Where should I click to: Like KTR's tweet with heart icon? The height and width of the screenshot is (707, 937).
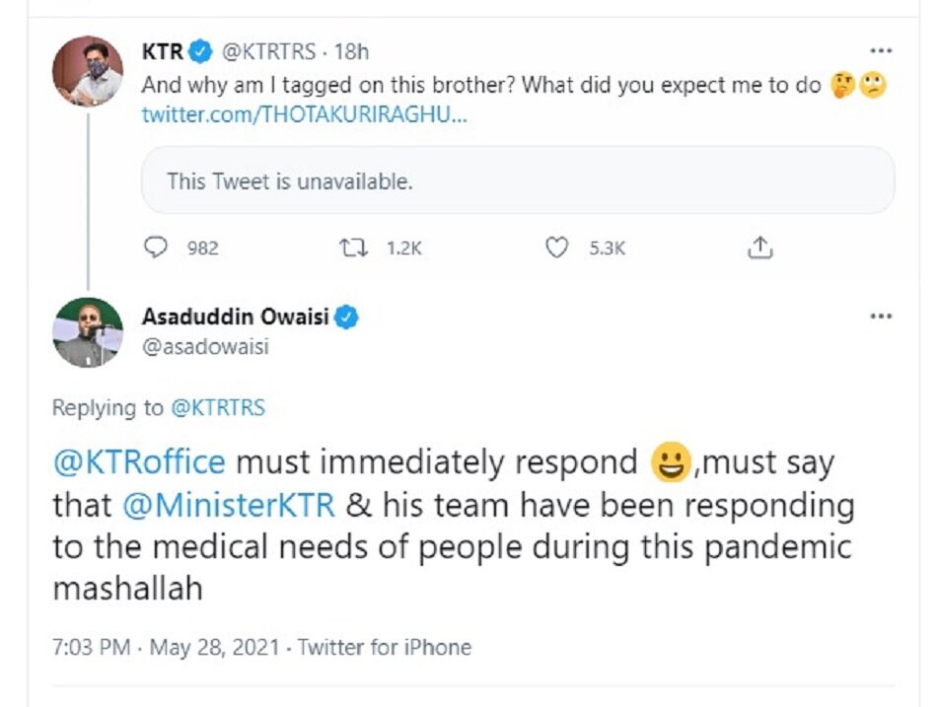tap(557, 247)
